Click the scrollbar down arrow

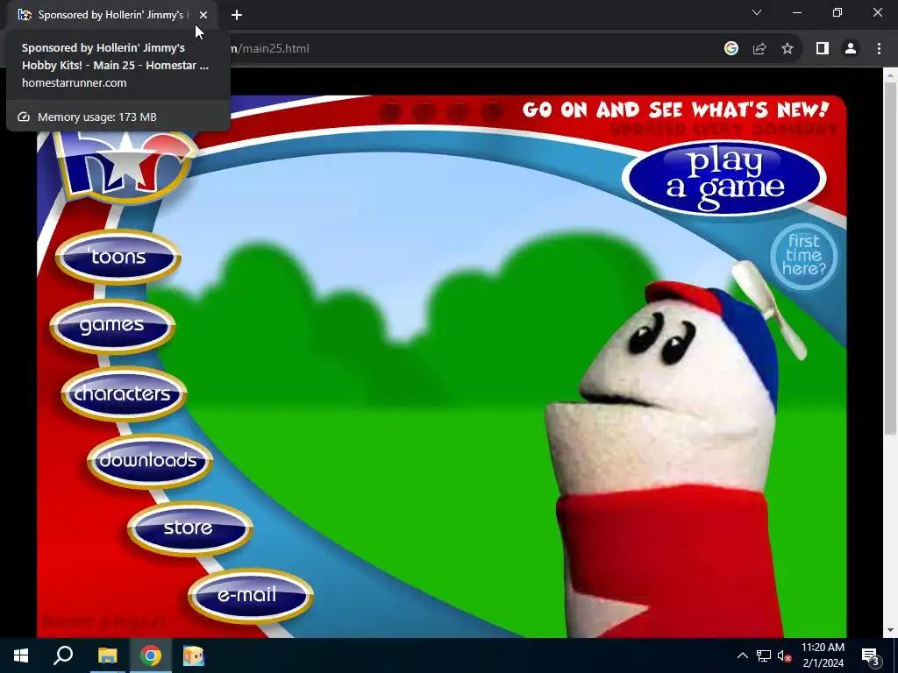[x=890, y=631]
